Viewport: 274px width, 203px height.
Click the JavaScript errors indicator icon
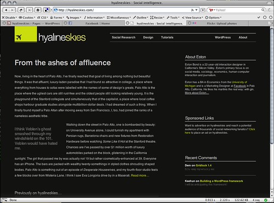pos(271,18)
